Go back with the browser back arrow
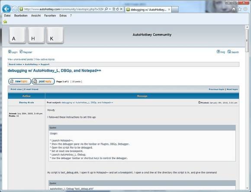Image resolution: width=251 pixels, height=192 pixels. [6, 9]
